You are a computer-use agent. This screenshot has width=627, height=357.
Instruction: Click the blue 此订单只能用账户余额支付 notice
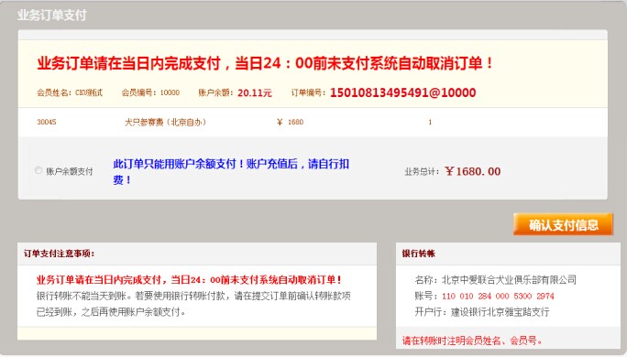click(231, 172)
